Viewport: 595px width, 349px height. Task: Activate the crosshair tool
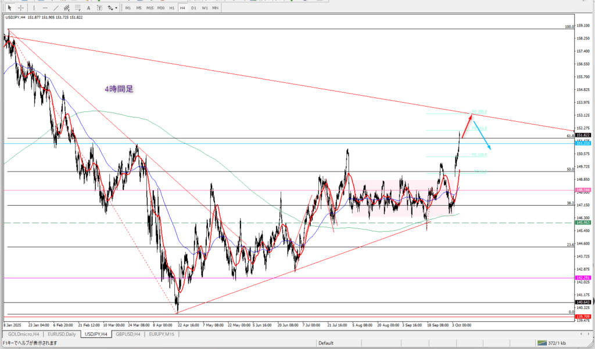click(x=20, y=8)
